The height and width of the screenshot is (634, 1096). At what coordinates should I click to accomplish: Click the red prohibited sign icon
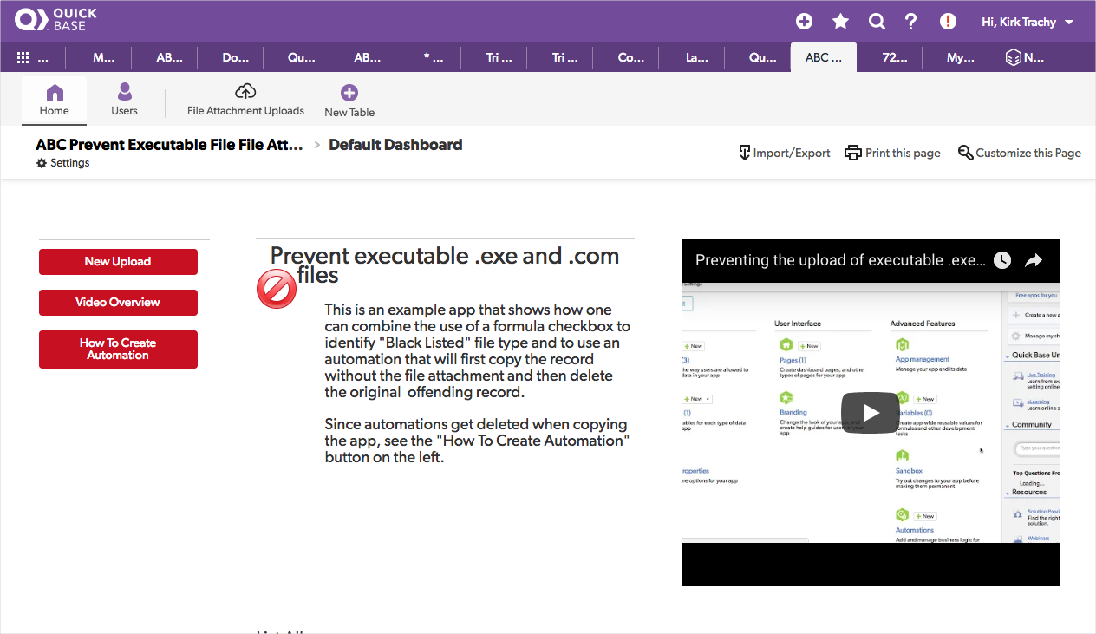click(x=277, y=289)
